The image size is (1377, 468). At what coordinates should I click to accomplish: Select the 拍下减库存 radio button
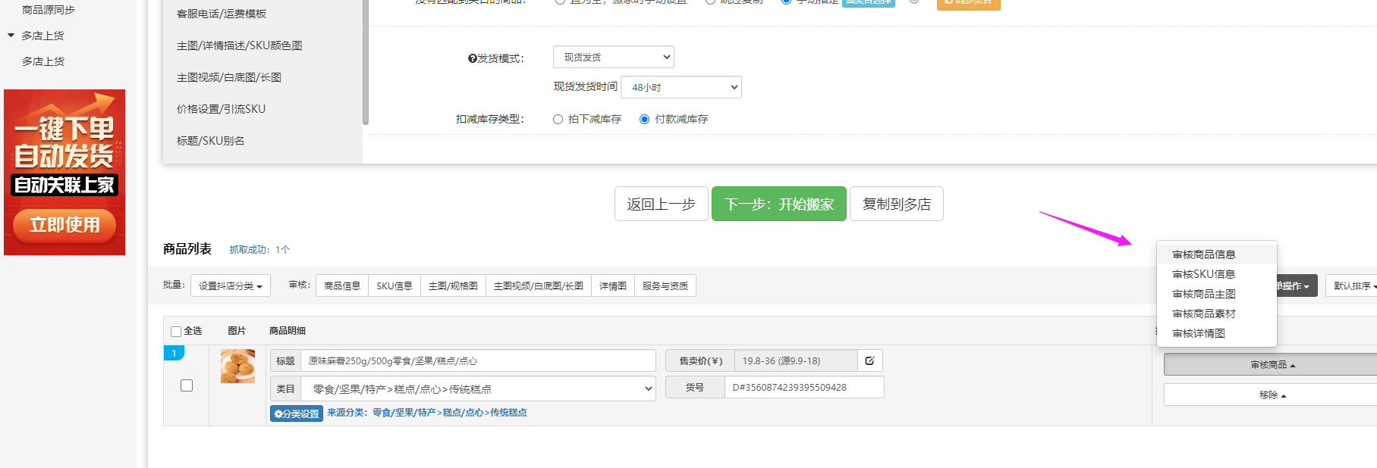(558, 119)
